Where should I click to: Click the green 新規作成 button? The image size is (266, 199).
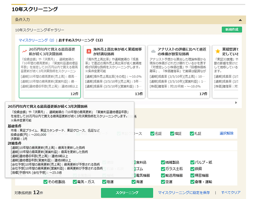(232, 29)
